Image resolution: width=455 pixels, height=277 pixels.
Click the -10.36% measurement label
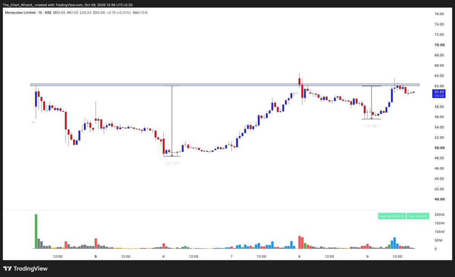tap(372, 126)
